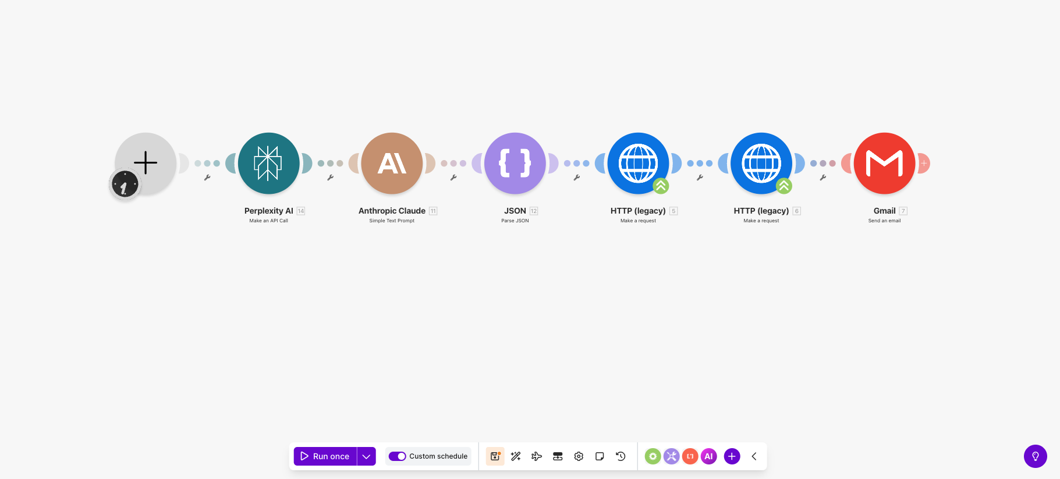
Task: Click the purple Tools wrench icon
Action: 671,456
